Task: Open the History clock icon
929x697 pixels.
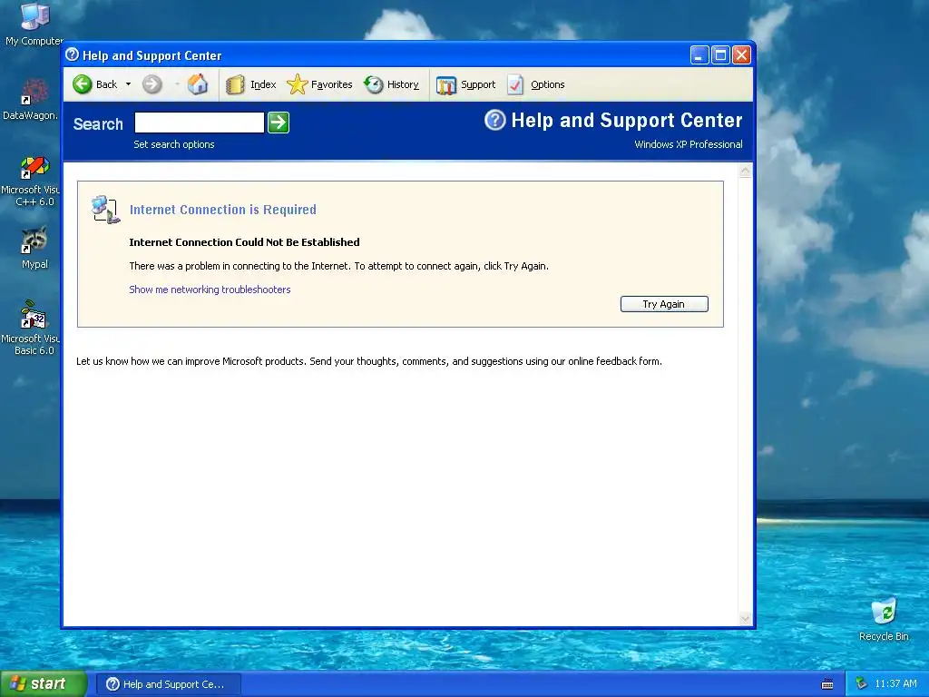Action: [x=373, y=84]
